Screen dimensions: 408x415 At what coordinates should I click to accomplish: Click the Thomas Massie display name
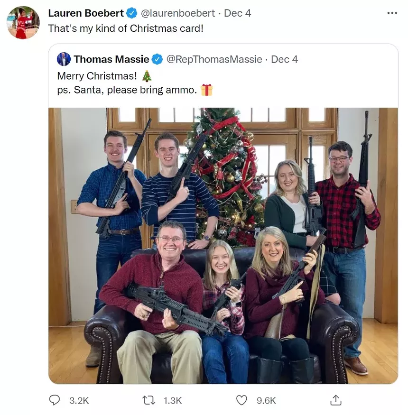tap(111, 59)
